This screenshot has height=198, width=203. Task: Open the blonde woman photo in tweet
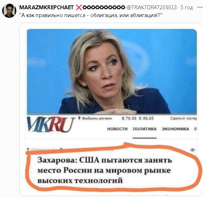tap(112, 71)
